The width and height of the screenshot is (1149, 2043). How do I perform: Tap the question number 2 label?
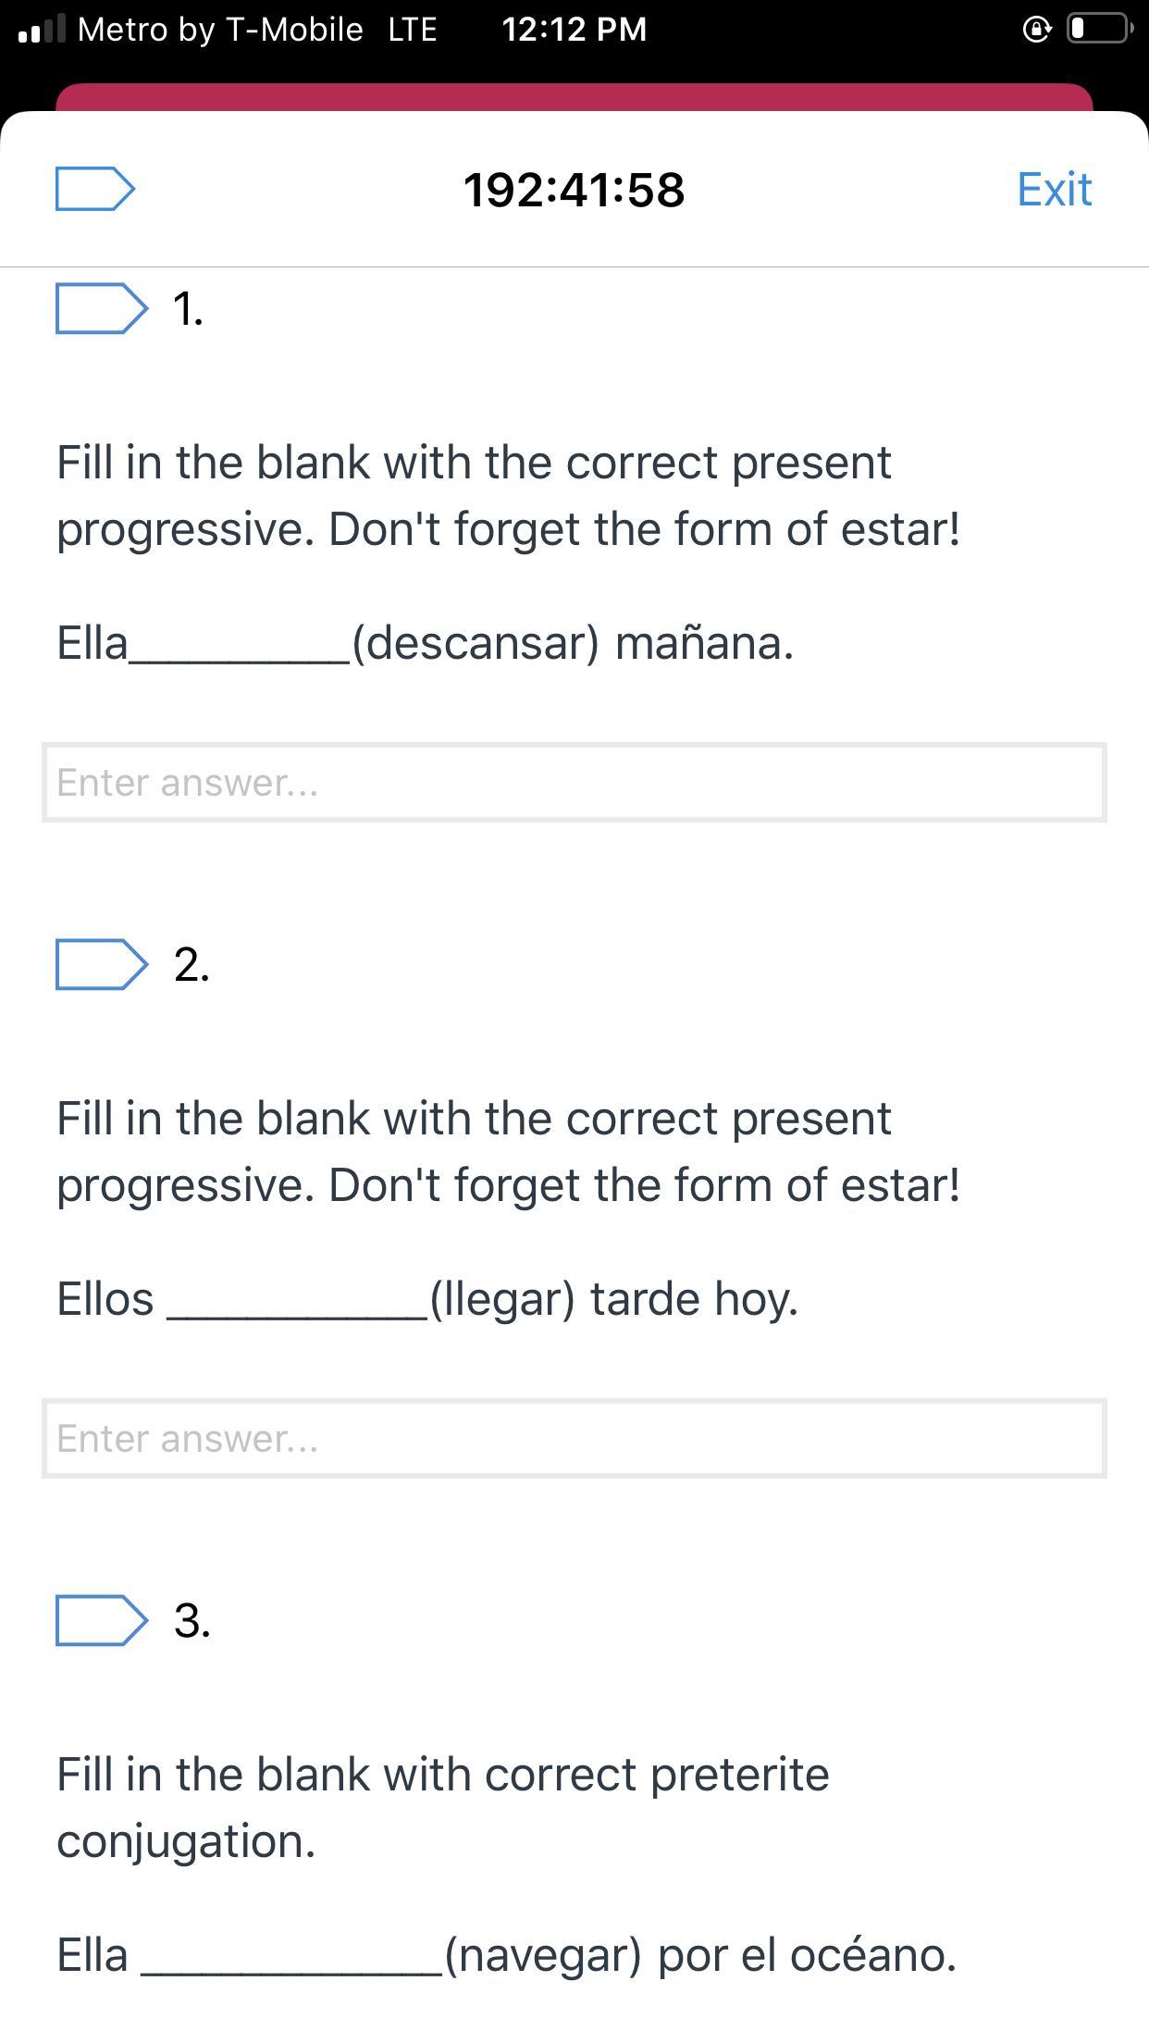pyautogui.click(x=191, y=965)
